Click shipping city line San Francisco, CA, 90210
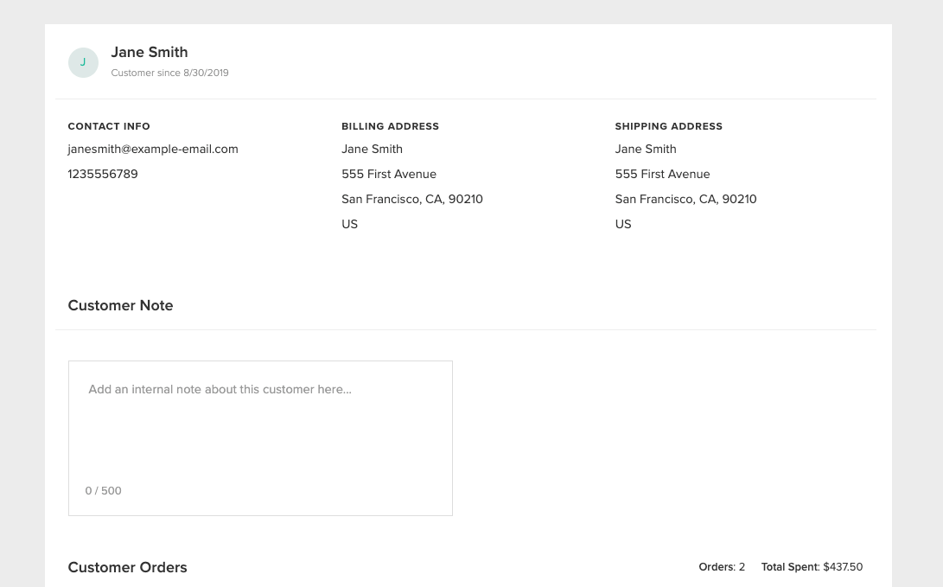This screenshot has width=943, height=587. click(685, 199)
